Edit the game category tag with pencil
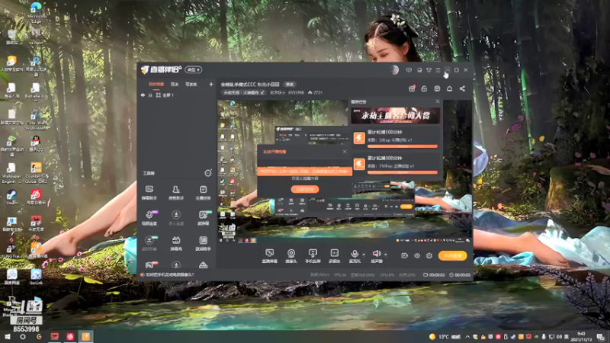This screenshot has height=343, width=610. [x=244, y=92]
